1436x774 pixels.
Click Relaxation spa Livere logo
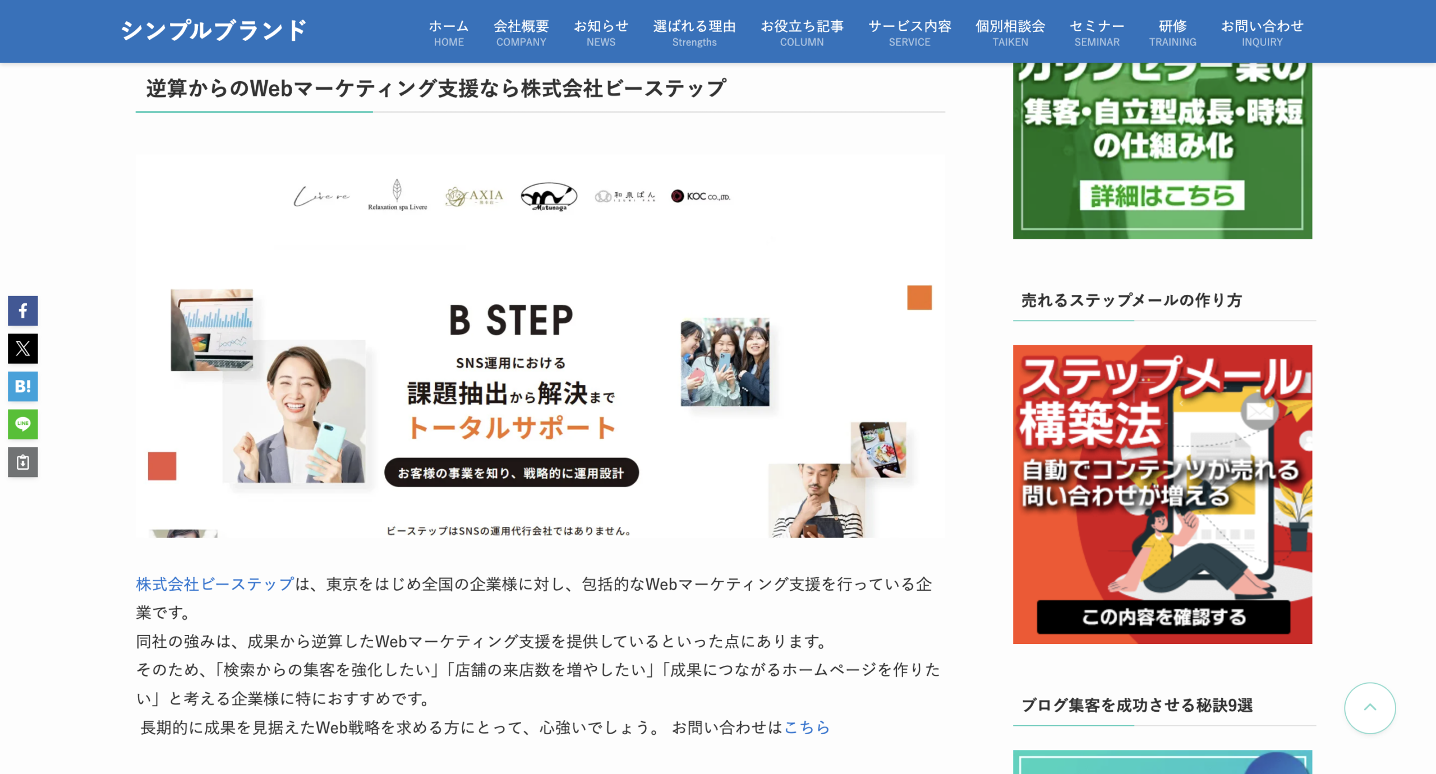coord(397,194)
